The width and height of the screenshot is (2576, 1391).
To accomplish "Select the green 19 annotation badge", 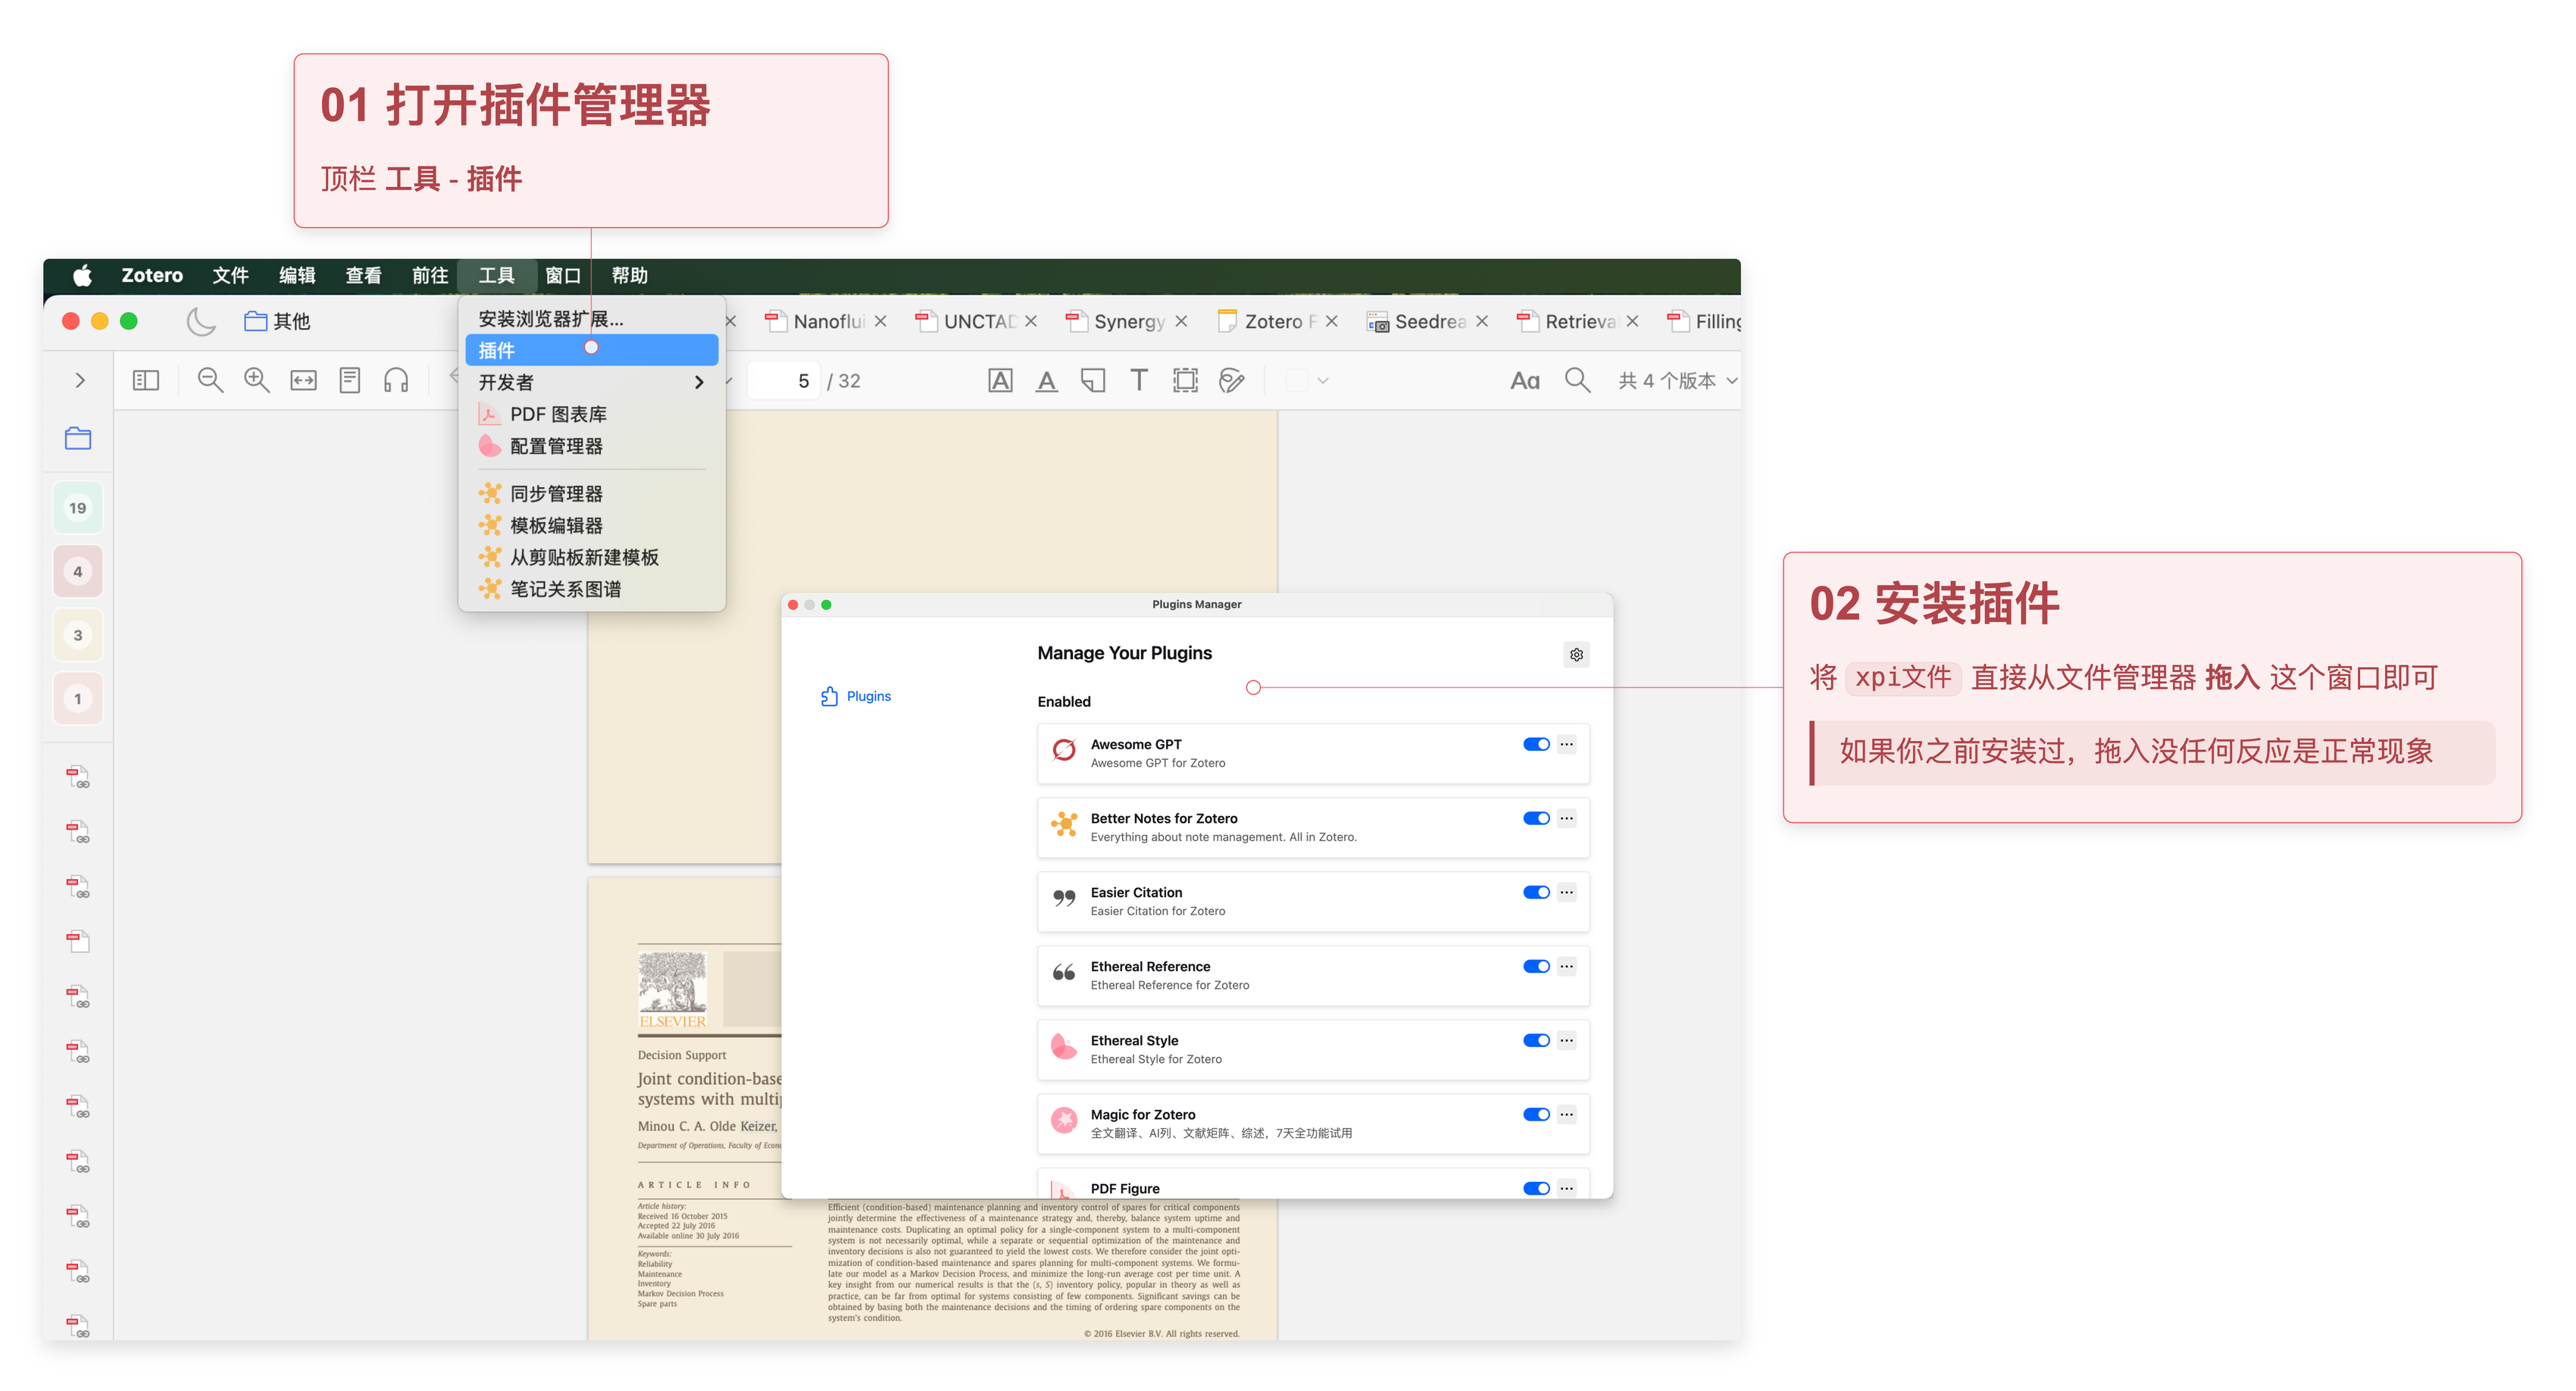I will coord(78,508).
